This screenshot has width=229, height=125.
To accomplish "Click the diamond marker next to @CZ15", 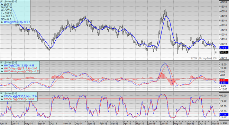I will [x=2, y=4].
